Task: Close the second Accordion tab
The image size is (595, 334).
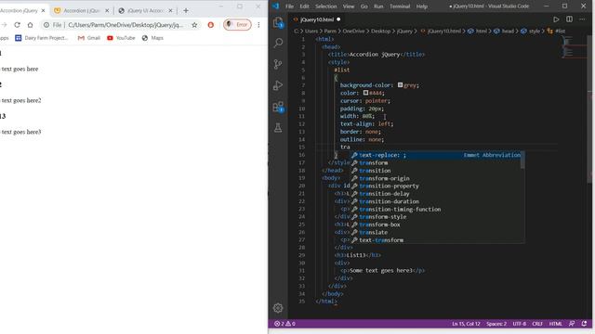Action: point(107,10)
